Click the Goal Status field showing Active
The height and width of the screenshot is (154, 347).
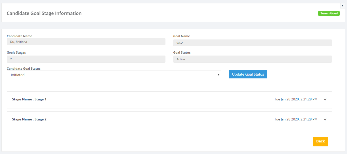point(252,59)
